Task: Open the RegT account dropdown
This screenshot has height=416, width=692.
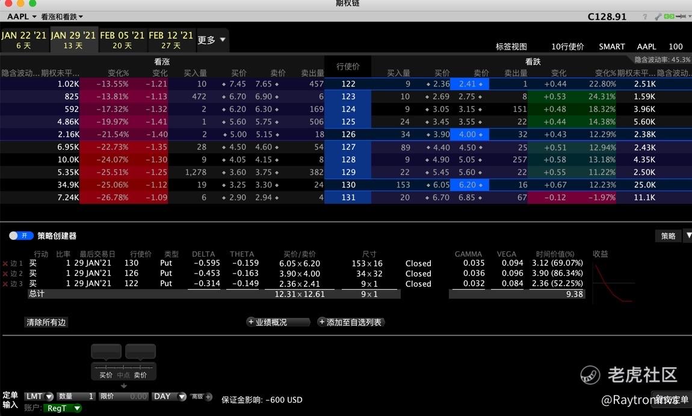Action: [x=62, y=409]
